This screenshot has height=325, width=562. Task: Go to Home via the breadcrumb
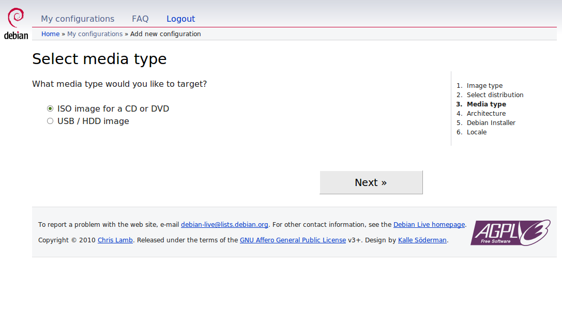51,34
